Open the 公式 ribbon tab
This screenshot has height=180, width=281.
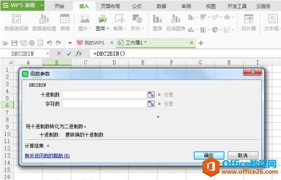137,6
